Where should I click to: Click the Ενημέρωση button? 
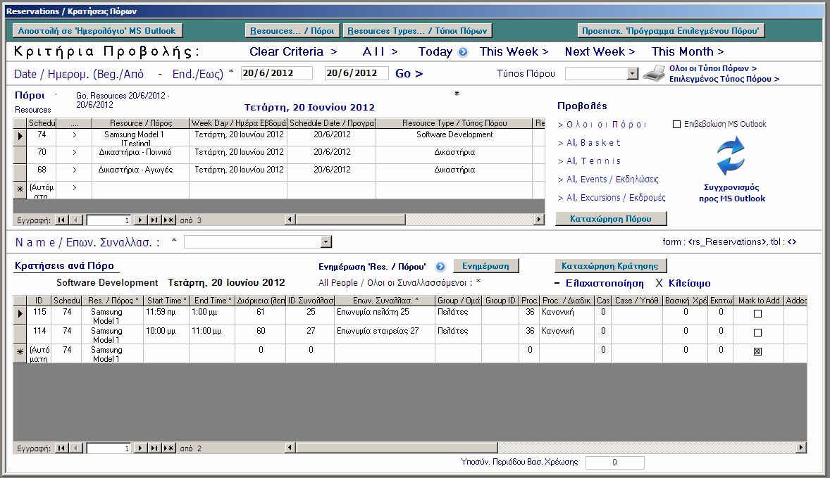(486, 266)
